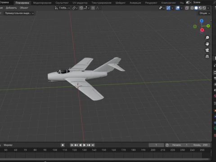Viewport: 216px width, 162px height.
Task: Click frame 200 on the timeline ruler
Action: (153, 150)
